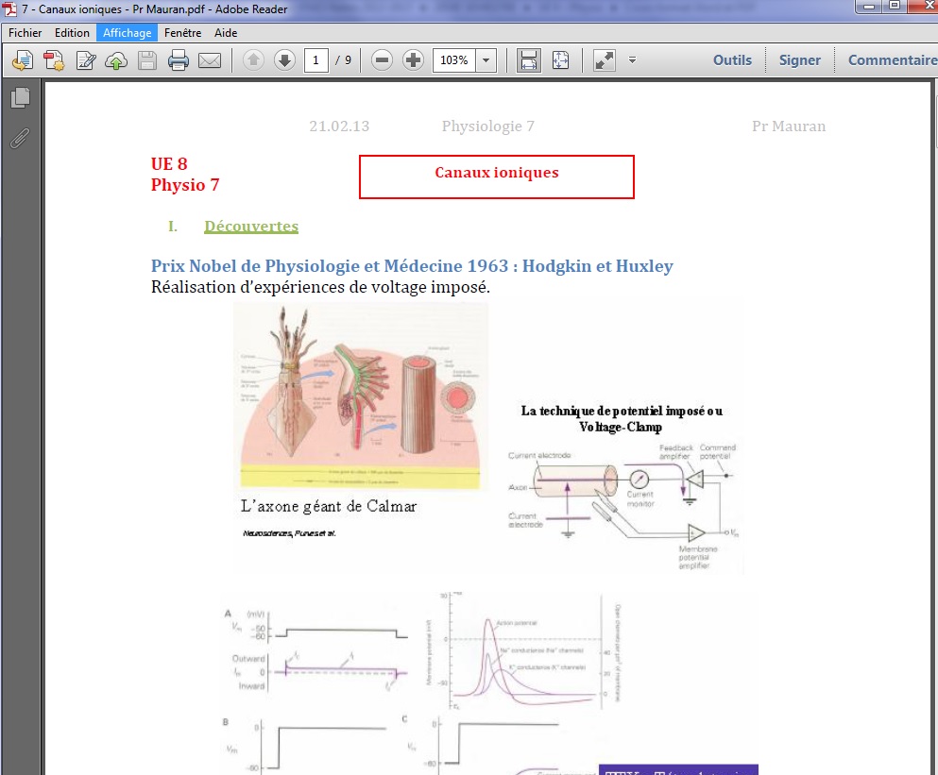This screenshot has height=775, width=938.
Task: Open the page thumbnails panel
Action: pyautogui.click(x=20, y=97)
